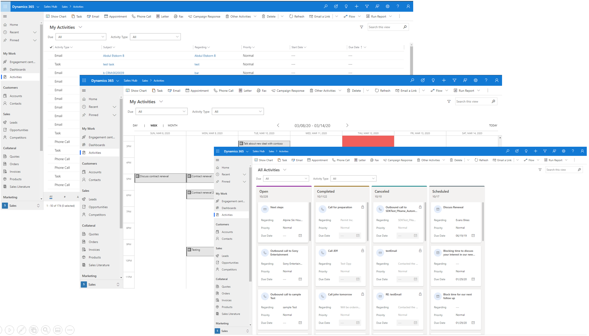Toggle select-all checkmark in top window grid header

pos(51,47)
